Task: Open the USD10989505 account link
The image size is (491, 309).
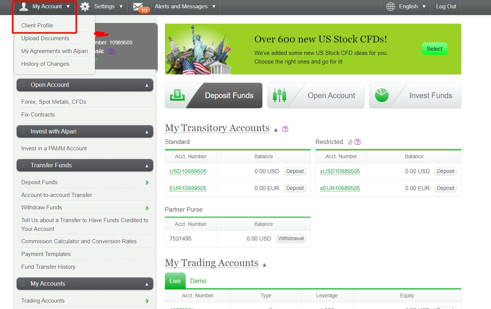Action: (188, 171)
